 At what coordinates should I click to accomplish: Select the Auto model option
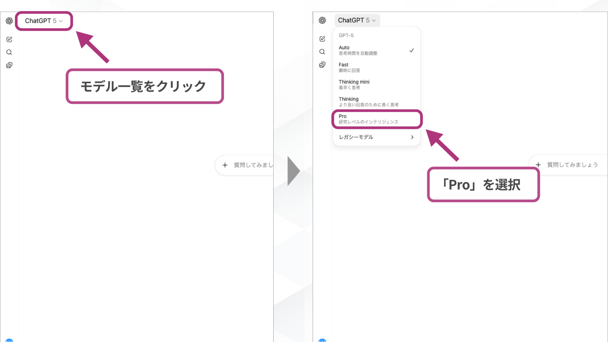pyautogui.click(x=377, y=50)
